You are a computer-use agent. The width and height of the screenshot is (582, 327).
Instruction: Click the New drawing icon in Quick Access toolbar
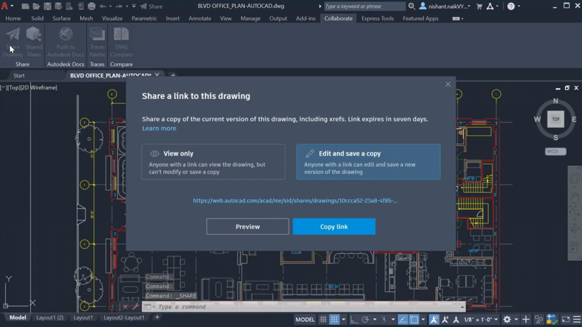(25, 6)
